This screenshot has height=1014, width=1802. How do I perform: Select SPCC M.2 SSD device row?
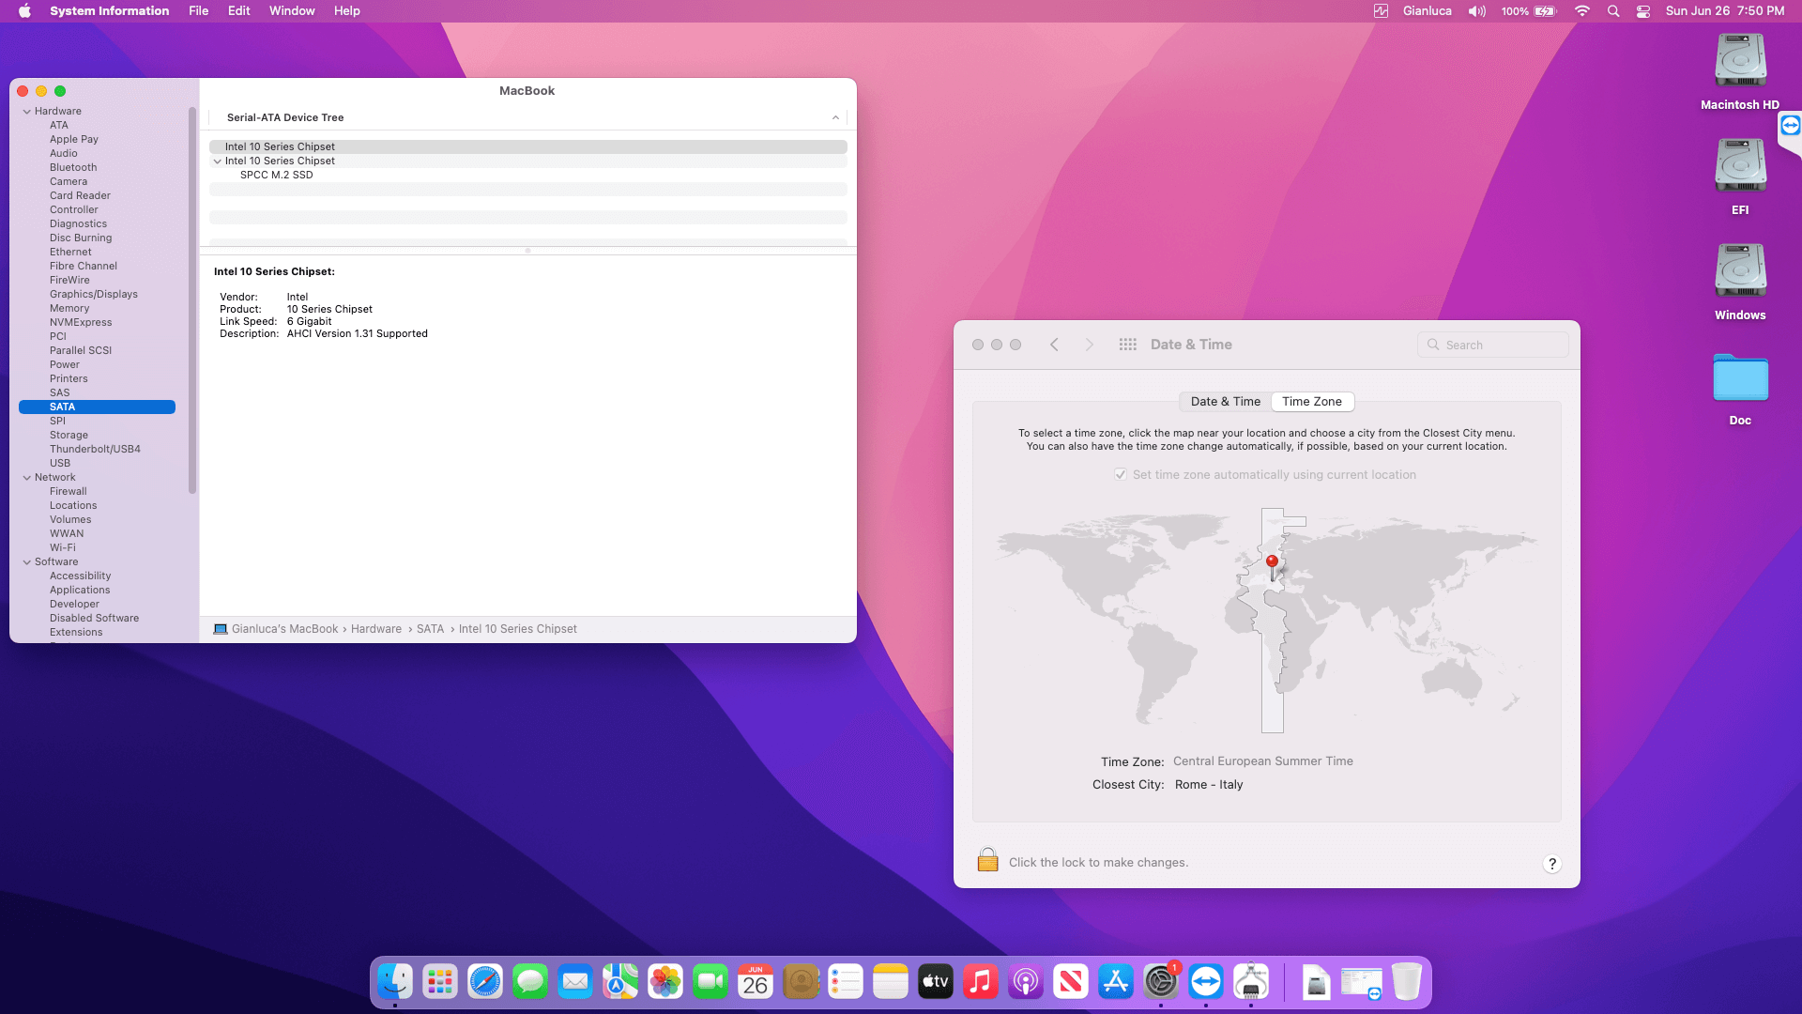click(x=527, y=175)
